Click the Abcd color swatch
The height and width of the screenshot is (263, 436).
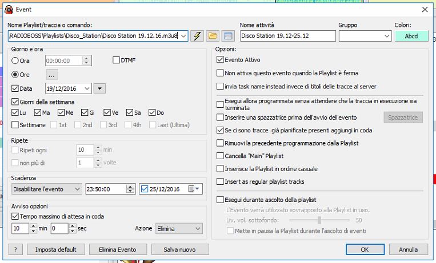(x=411, y=36)
